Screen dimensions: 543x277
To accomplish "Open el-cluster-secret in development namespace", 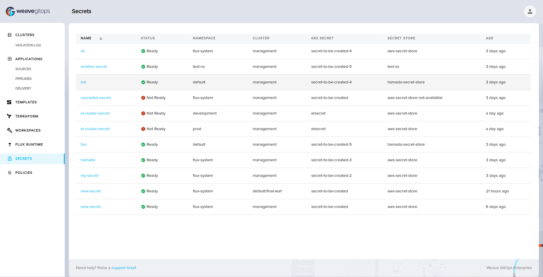I will click(x=95, y=113).
